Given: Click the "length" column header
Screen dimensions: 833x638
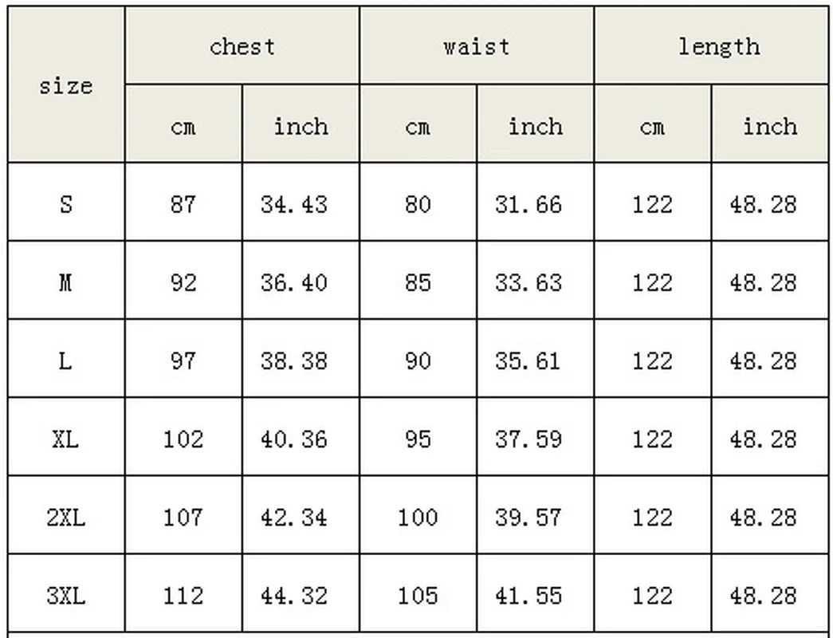Looking at the screenshot, I should pos(719,46).
